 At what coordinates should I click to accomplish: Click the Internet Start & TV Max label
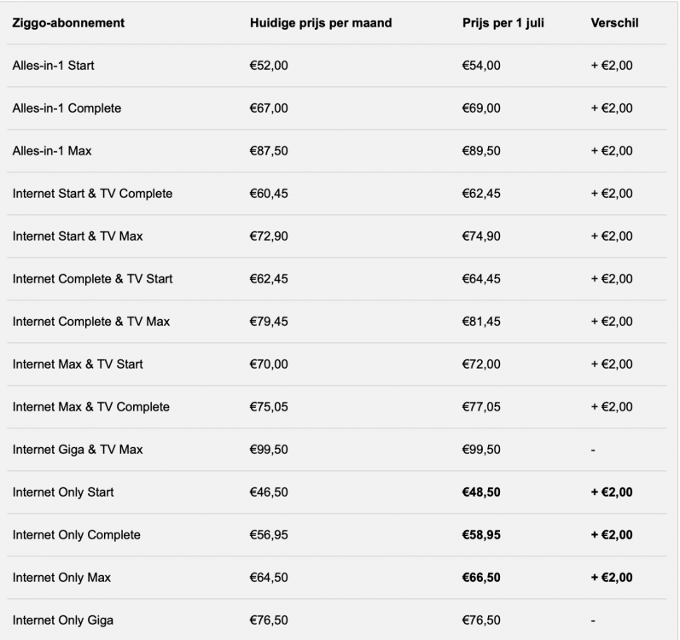click(x=78, y=236)
